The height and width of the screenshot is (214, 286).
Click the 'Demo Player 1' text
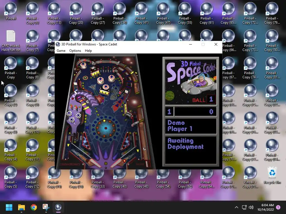(180, 126)
